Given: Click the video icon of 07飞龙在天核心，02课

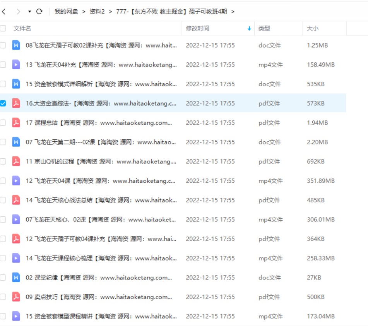Looking at the screenshot, I should 16,219.
